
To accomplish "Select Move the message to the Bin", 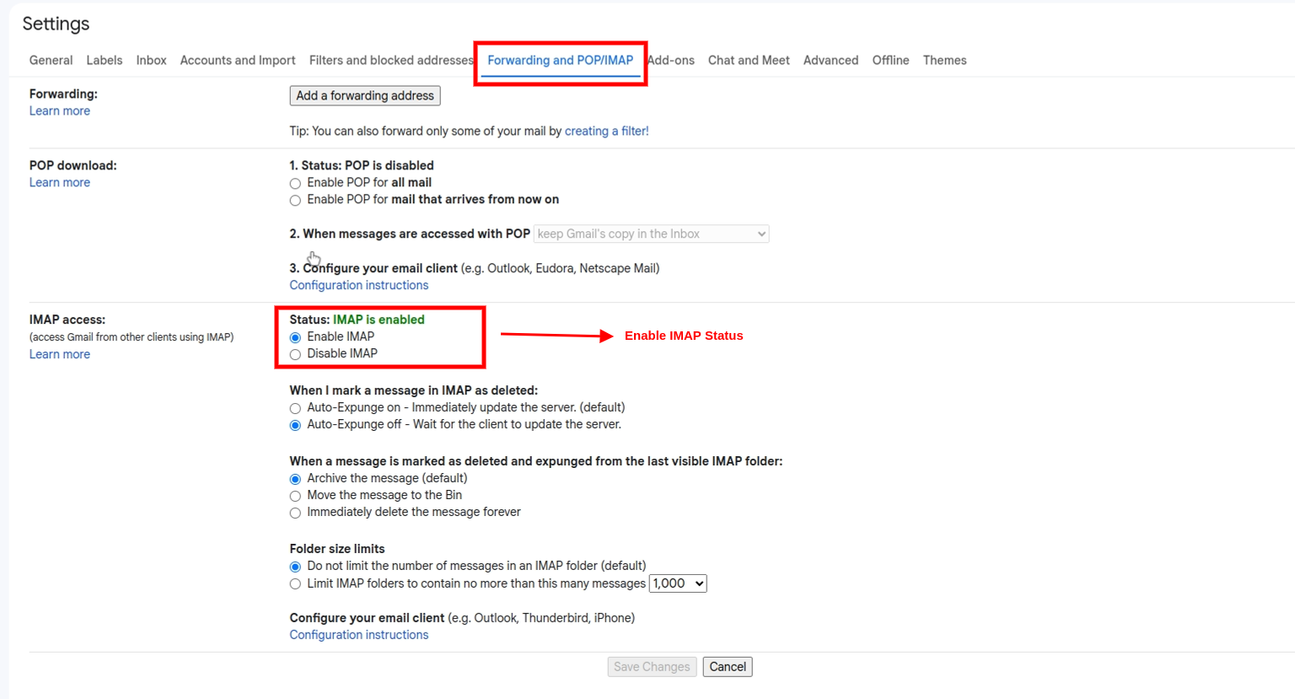I will point(295,496).
